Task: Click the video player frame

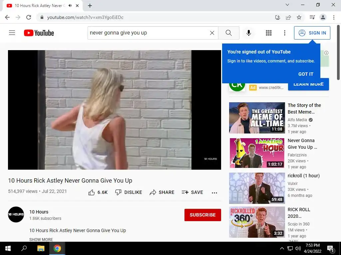Action: [115, 110]
